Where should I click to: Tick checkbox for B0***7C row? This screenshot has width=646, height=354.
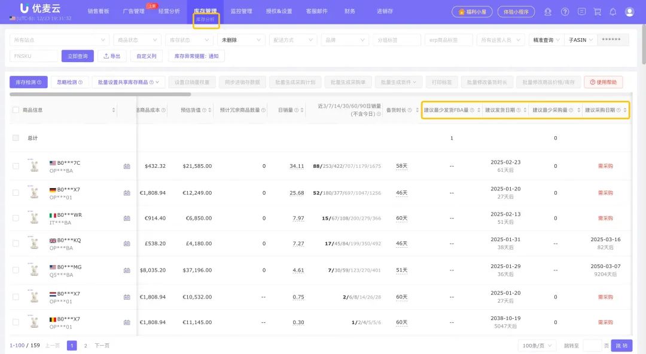pyautogui.click(x=16, y=166)
